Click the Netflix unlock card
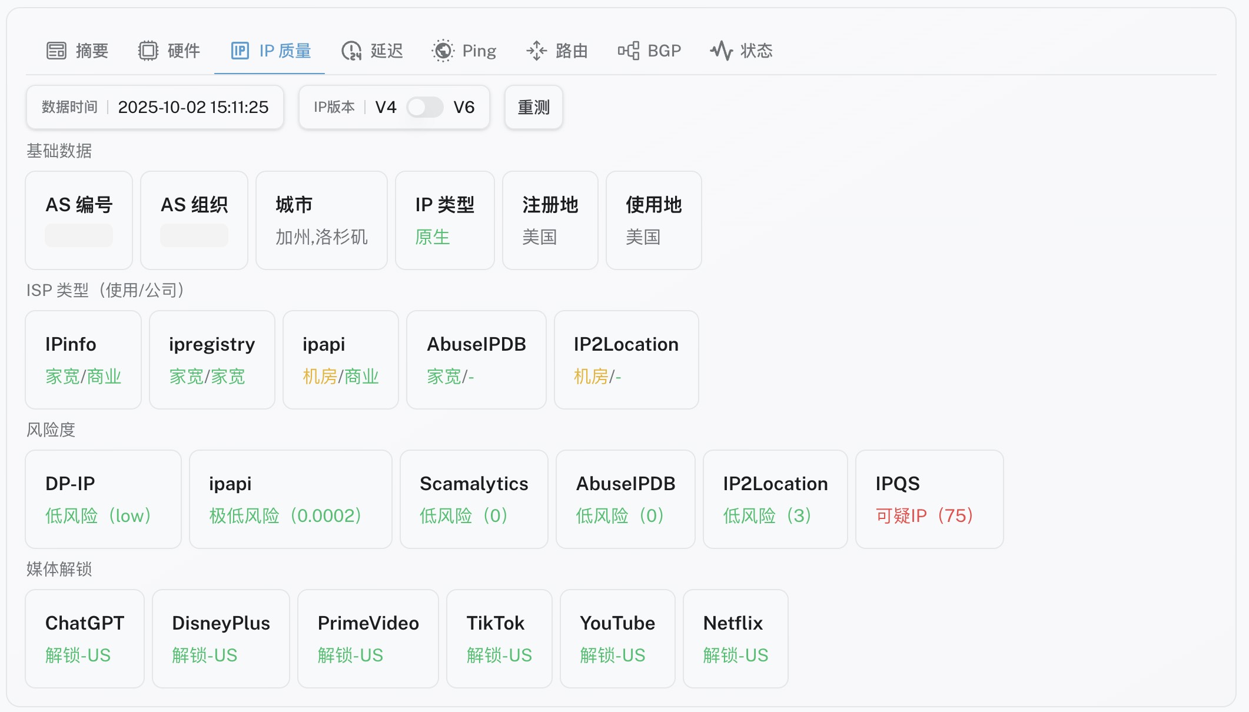Image resolution: width=1249 pixels, height=712 pixels. (735, 638)
